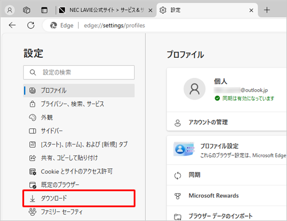Image resolution: width=287 pixels, height=221 pixels.
Task: Open 共有、コピーして貼り付け settings
Action: [x=79, y=158]
